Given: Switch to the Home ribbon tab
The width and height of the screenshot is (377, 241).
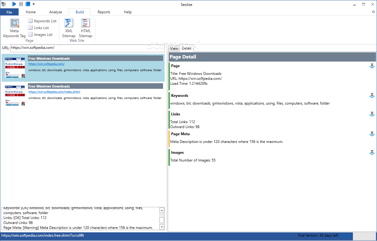Looking at the screenshot, I should (x=31, y=12).
